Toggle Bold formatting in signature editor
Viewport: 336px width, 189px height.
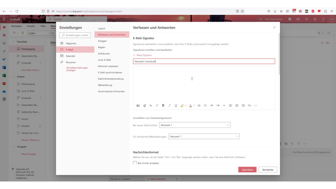[163, 106]
